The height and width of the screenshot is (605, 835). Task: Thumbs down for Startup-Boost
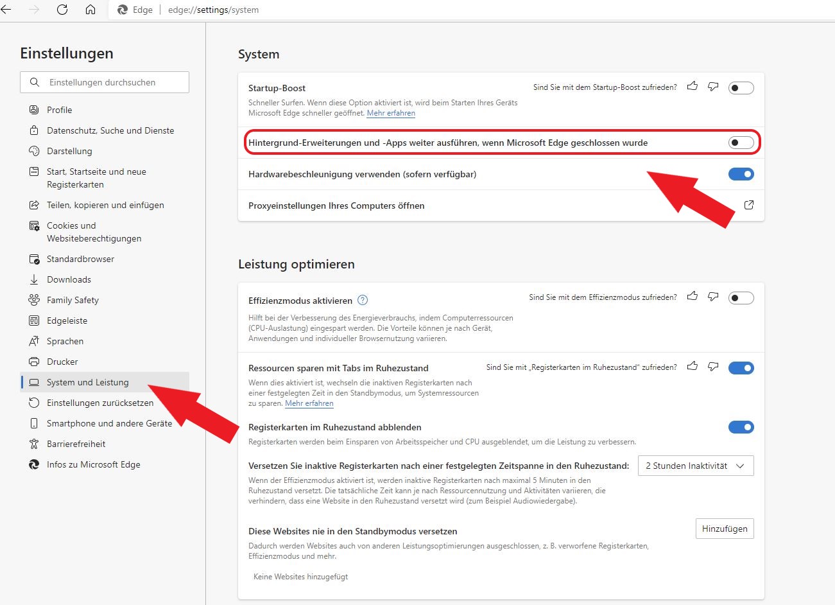[x=713, y=86]
